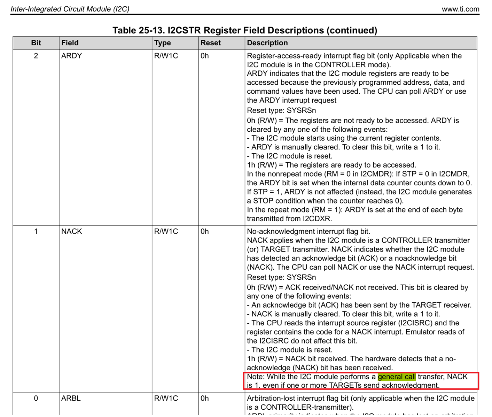
Task: Click the line "No-acknowledgment interrupt flag bit."
Action: tap(309, 231)
